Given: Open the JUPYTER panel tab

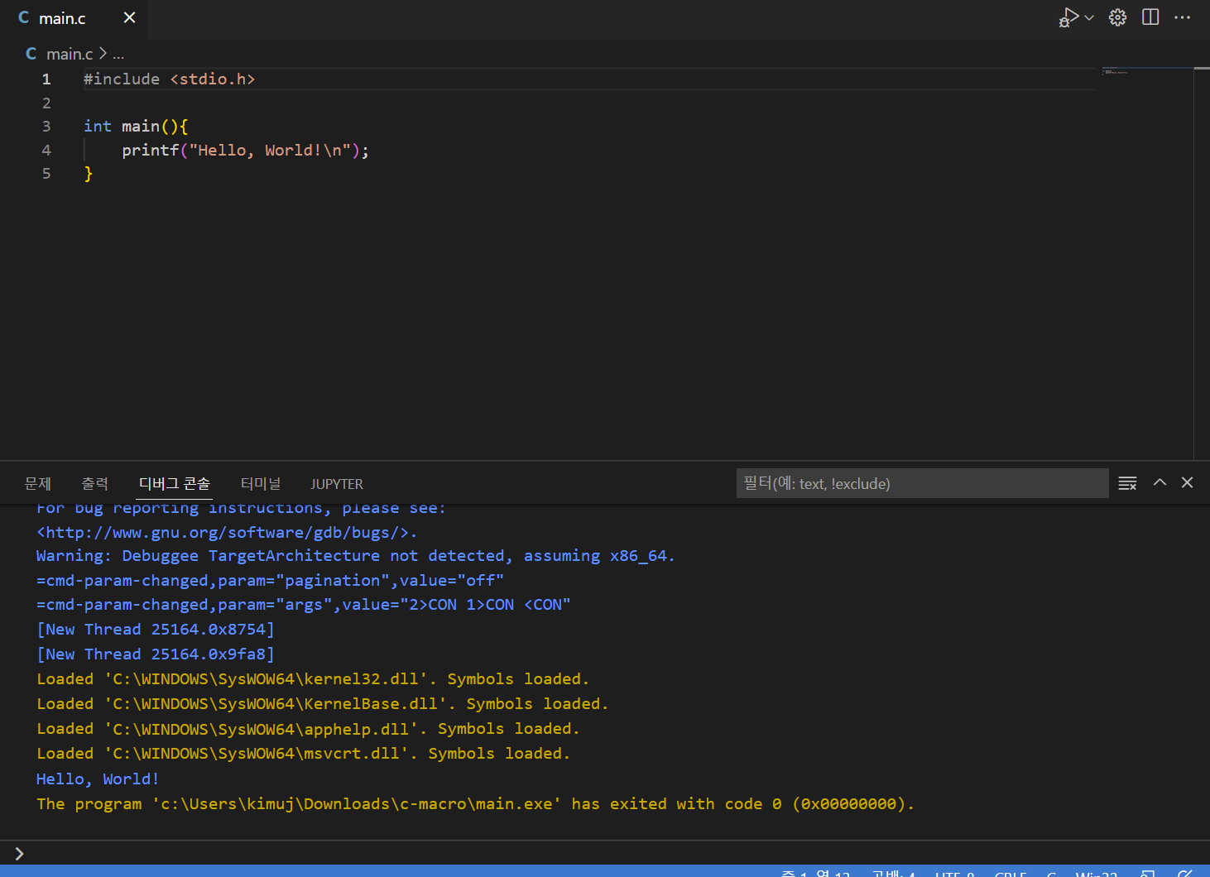Looking at the screenshot, I should coord(336,483).
